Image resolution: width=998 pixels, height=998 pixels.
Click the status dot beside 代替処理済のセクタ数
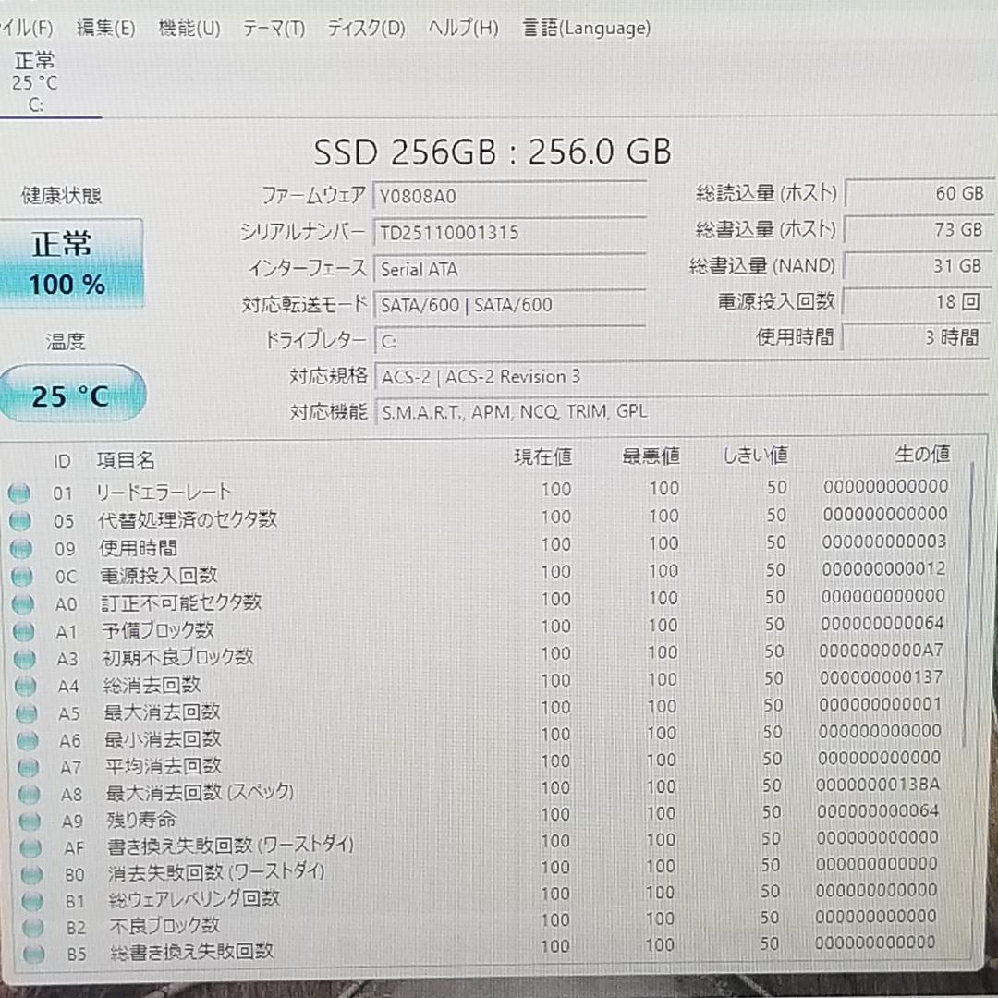pos(18,520)
